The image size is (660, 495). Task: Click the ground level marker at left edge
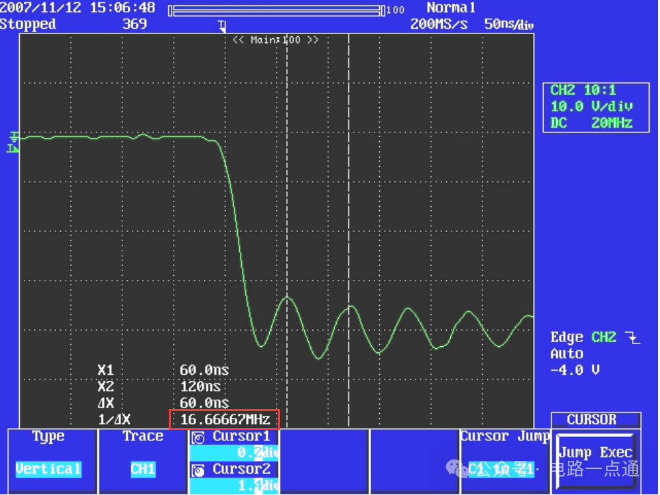click(x=14, y=137)
